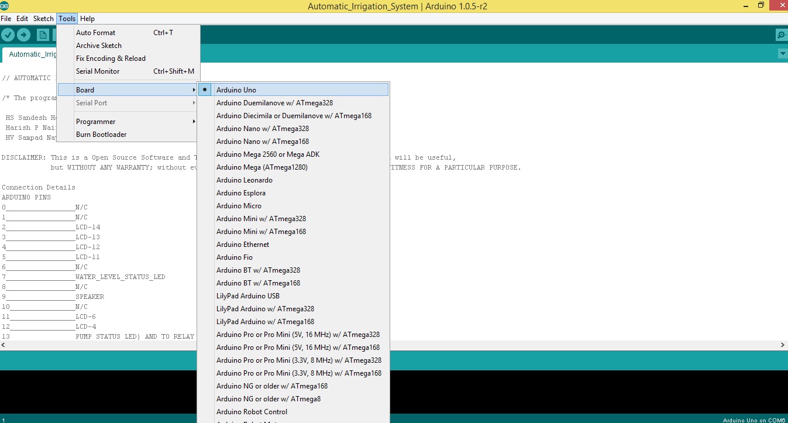
Task: Choose Arduino Micro board
Action: coord(293,206)
